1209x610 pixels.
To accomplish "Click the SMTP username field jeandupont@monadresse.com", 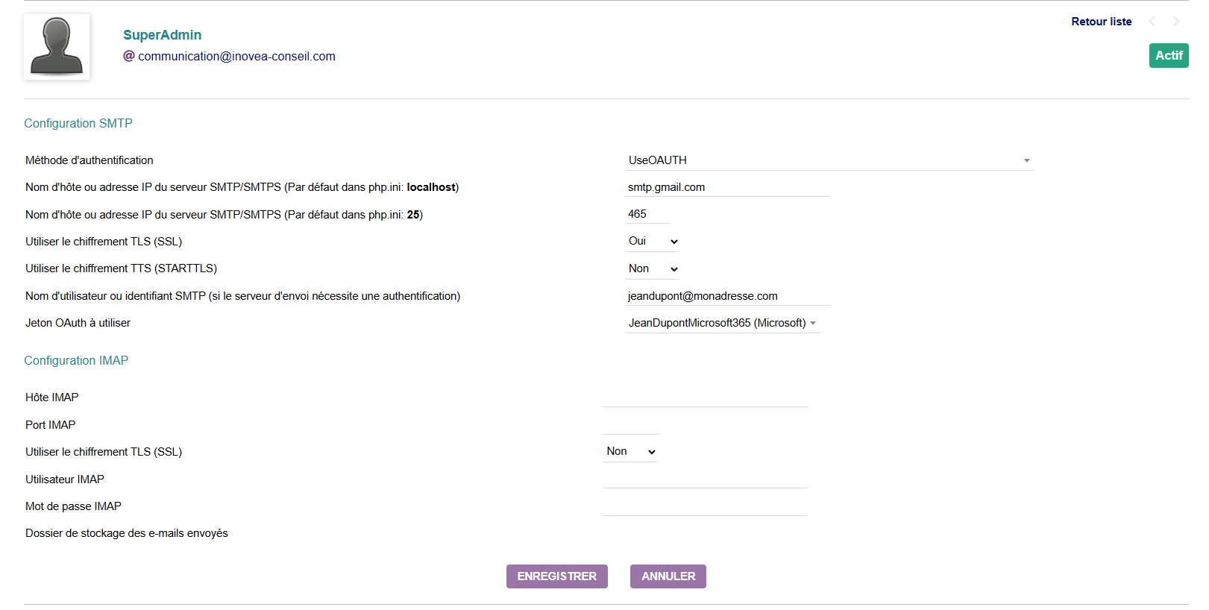I will click(x=727, y=296).
